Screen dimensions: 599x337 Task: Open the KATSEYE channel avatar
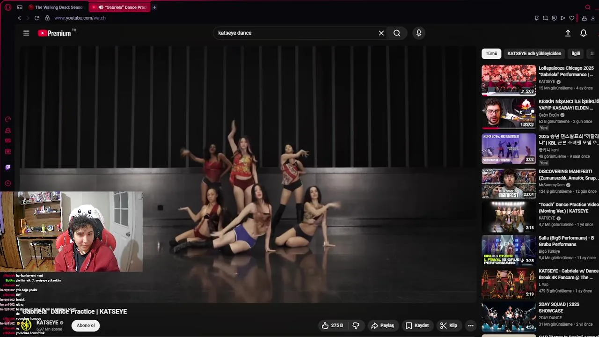[26, 325]
